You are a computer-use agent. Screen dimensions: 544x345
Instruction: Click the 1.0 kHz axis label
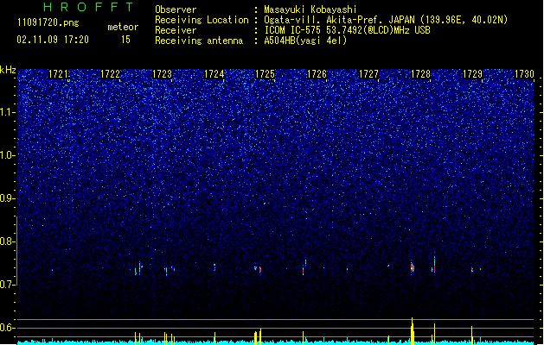point(8,155)
